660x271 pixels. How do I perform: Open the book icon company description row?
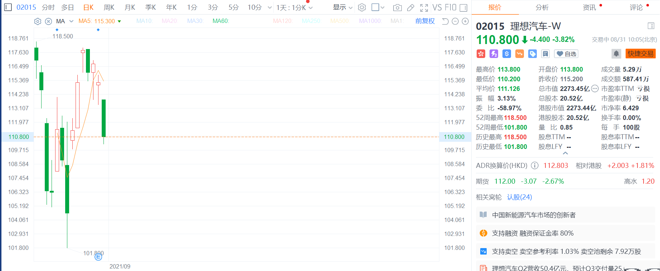(x=566, y=215)
